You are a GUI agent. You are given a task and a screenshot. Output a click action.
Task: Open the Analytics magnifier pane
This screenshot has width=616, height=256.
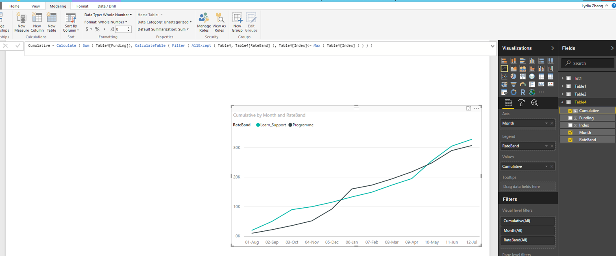pos(534,103)
